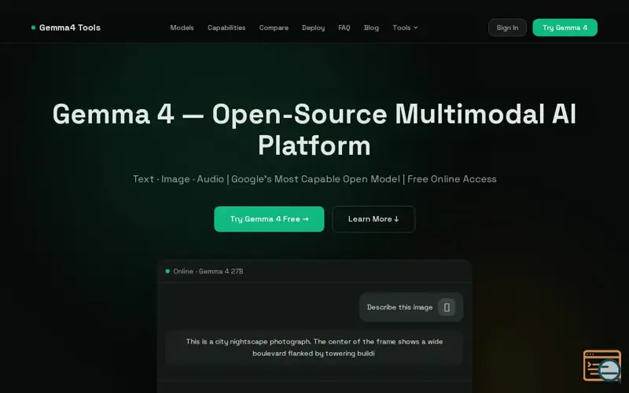
Task: Open the Deploy nav link
Action: 313,28
